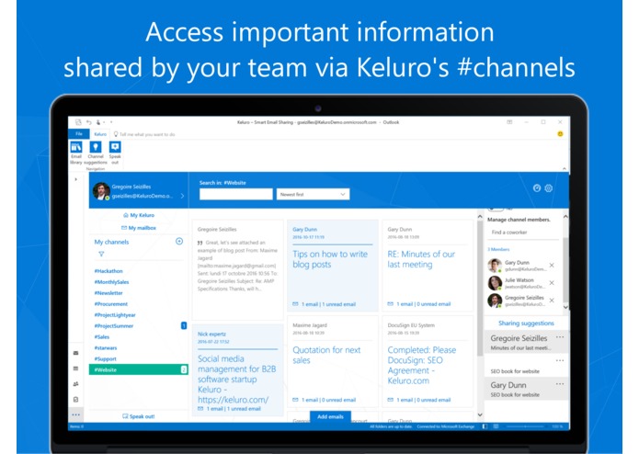Click the Speak out! link at bottom
Screen dimensions: 639x454
(139, 416)
